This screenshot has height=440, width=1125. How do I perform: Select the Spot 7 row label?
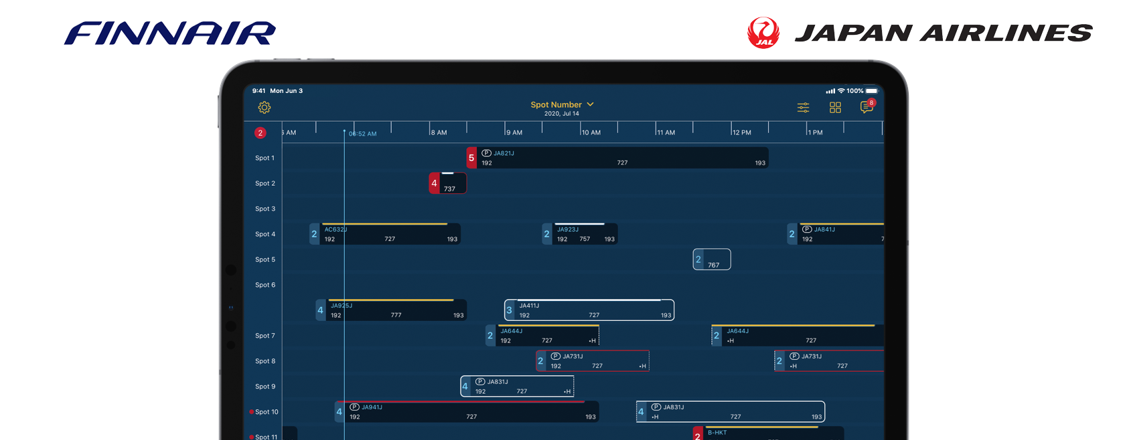265,336
